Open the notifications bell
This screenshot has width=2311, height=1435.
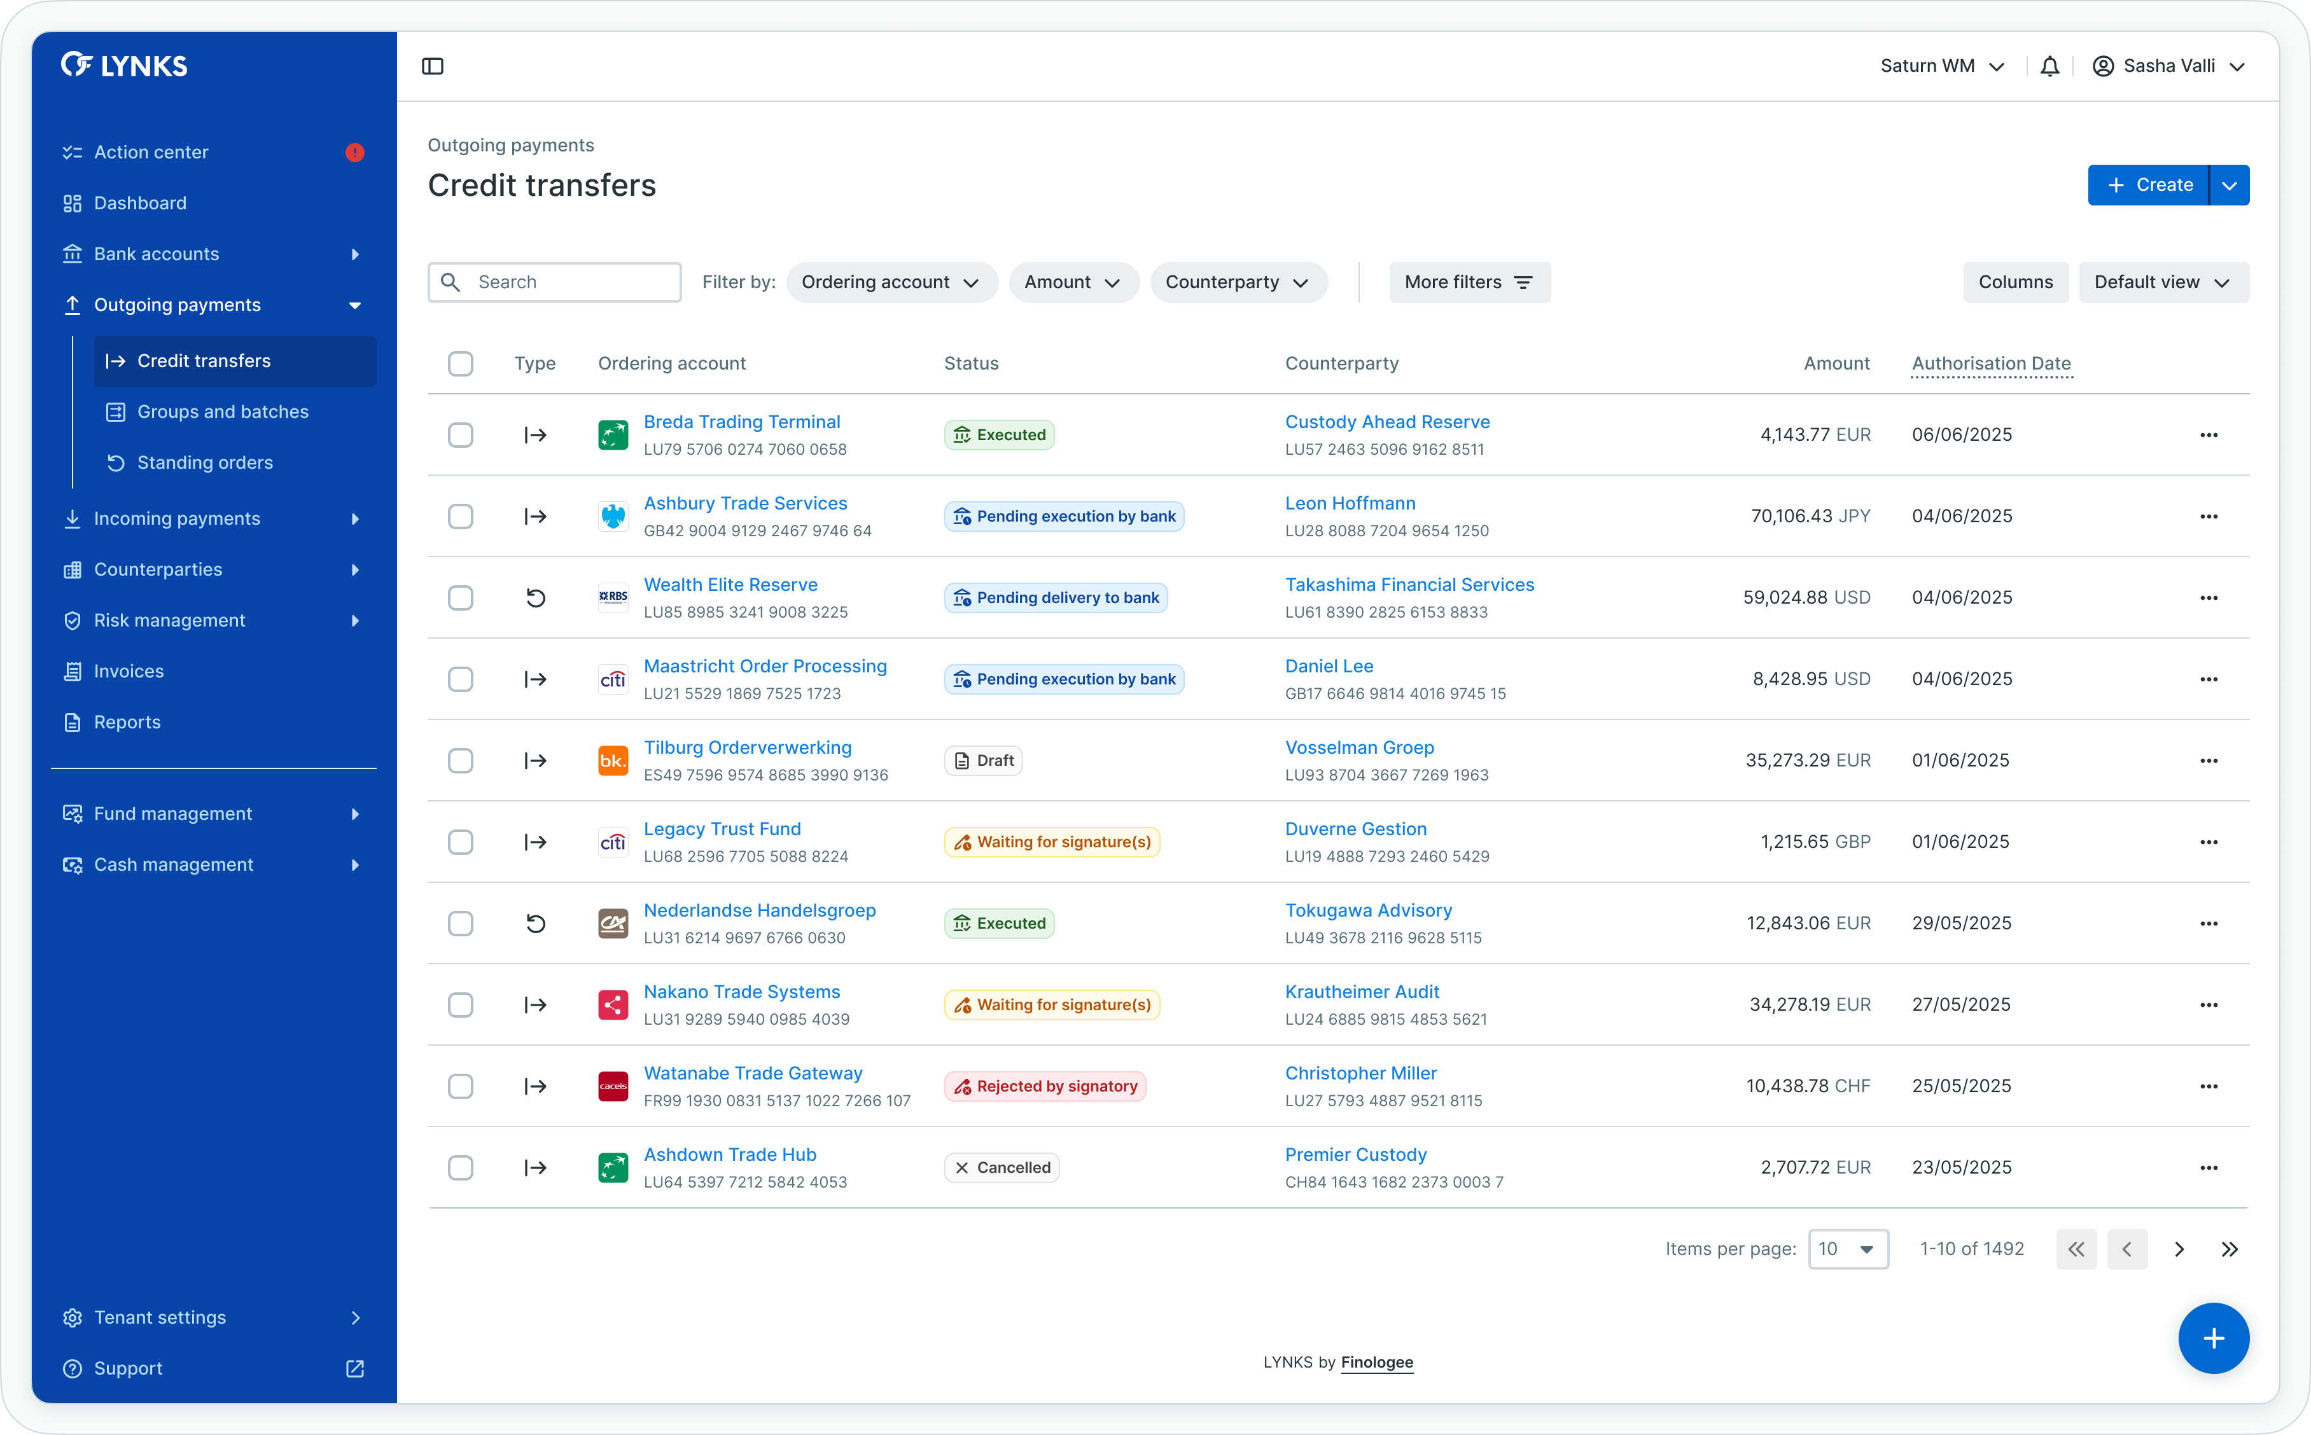2050,66
